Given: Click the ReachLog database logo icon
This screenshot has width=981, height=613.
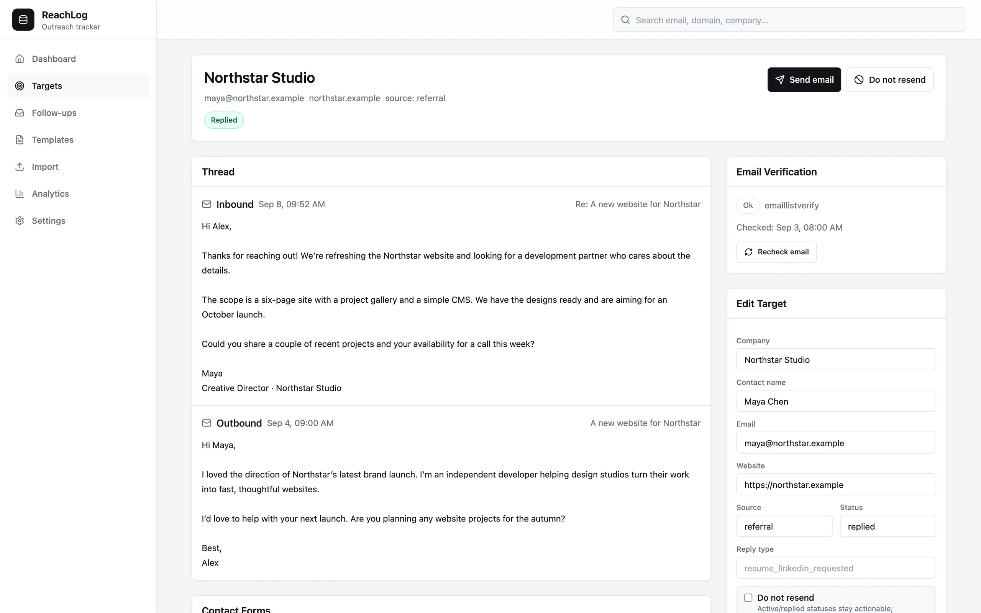Looking at the screenshot, I should point(23,20).
